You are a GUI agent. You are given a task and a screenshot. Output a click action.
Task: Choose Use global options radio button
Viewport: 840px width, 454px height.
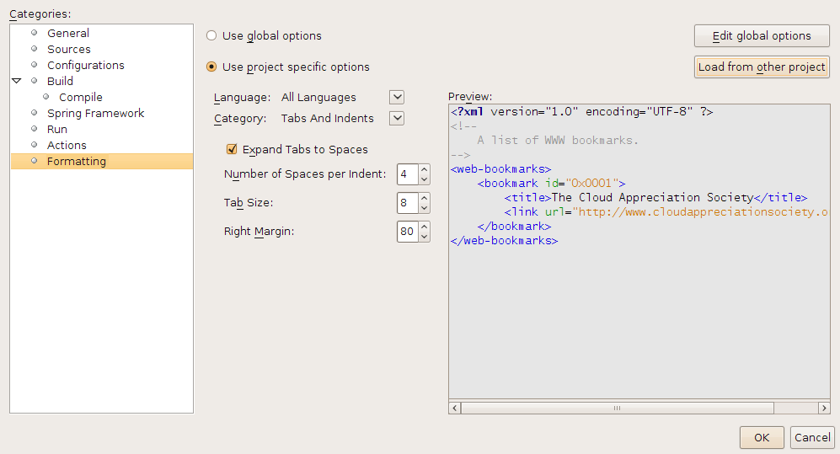coord(211,35)
